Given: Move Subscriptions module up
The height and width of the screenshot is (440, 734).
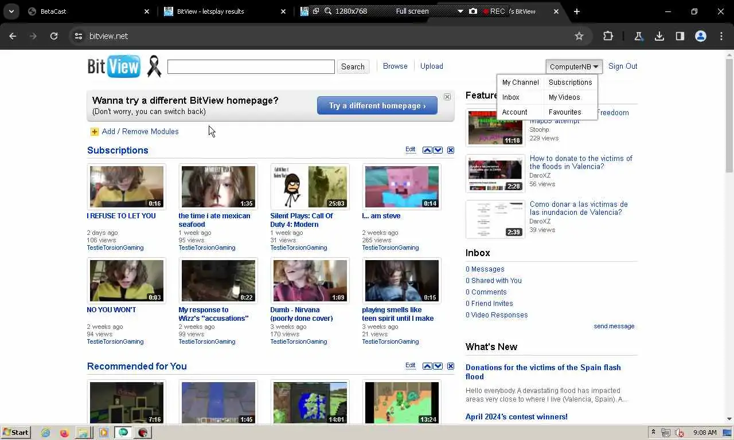Looking at the screenshot, I should [427, 150].
